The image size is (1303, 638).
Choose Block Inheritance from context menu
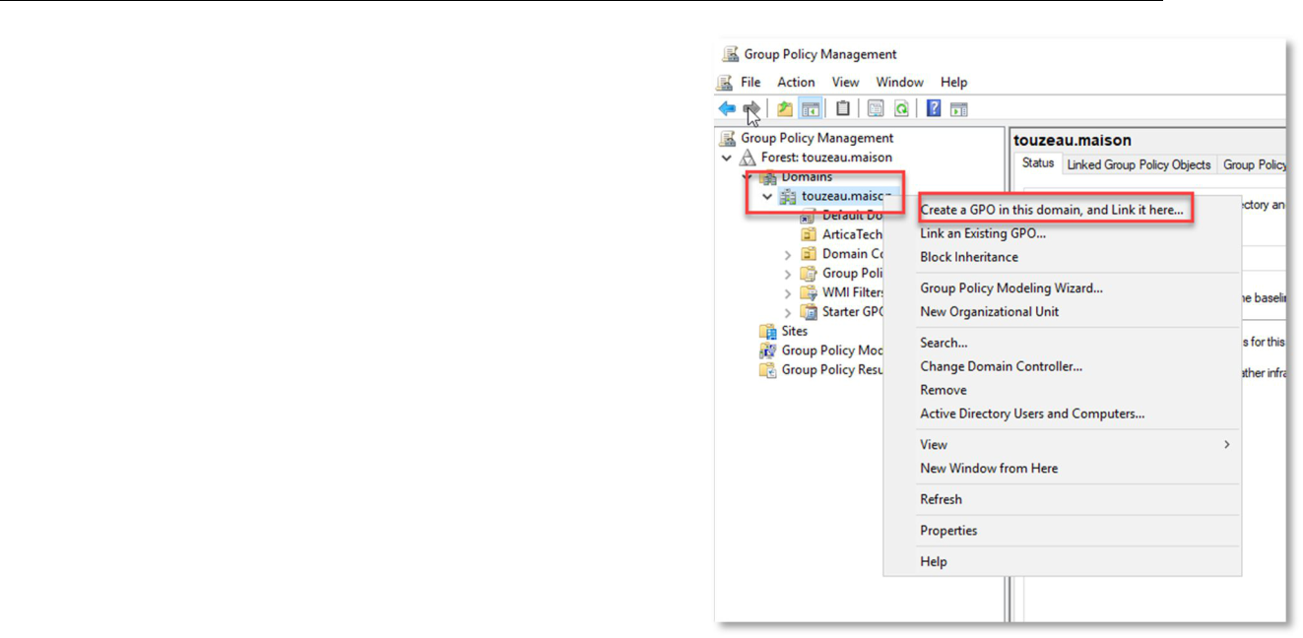click(x=968, y=257)
